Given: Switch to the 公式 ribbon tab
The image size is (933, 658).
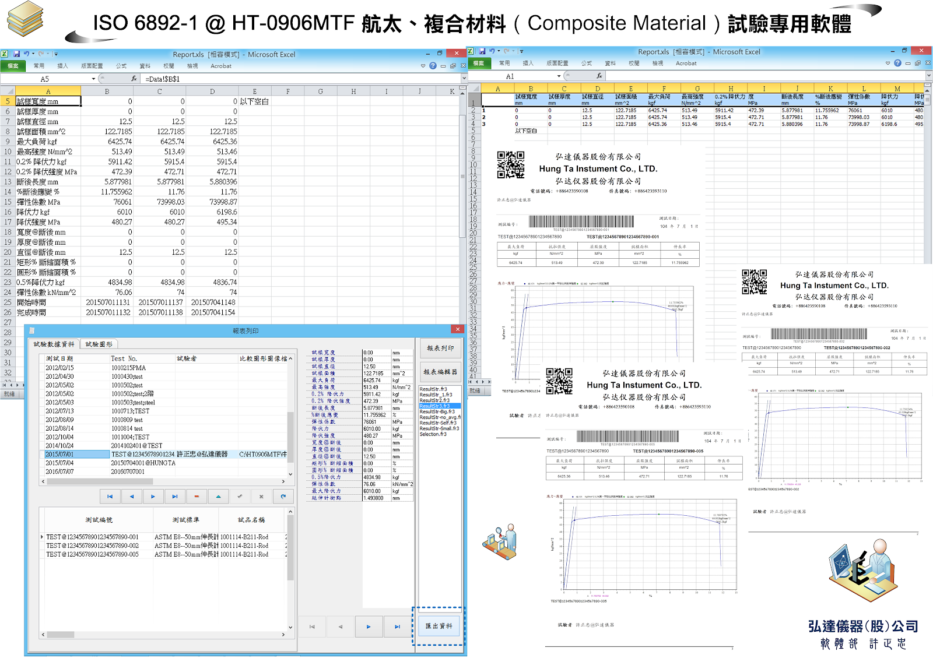Looking at the screenshot, I should coord(121,66).
